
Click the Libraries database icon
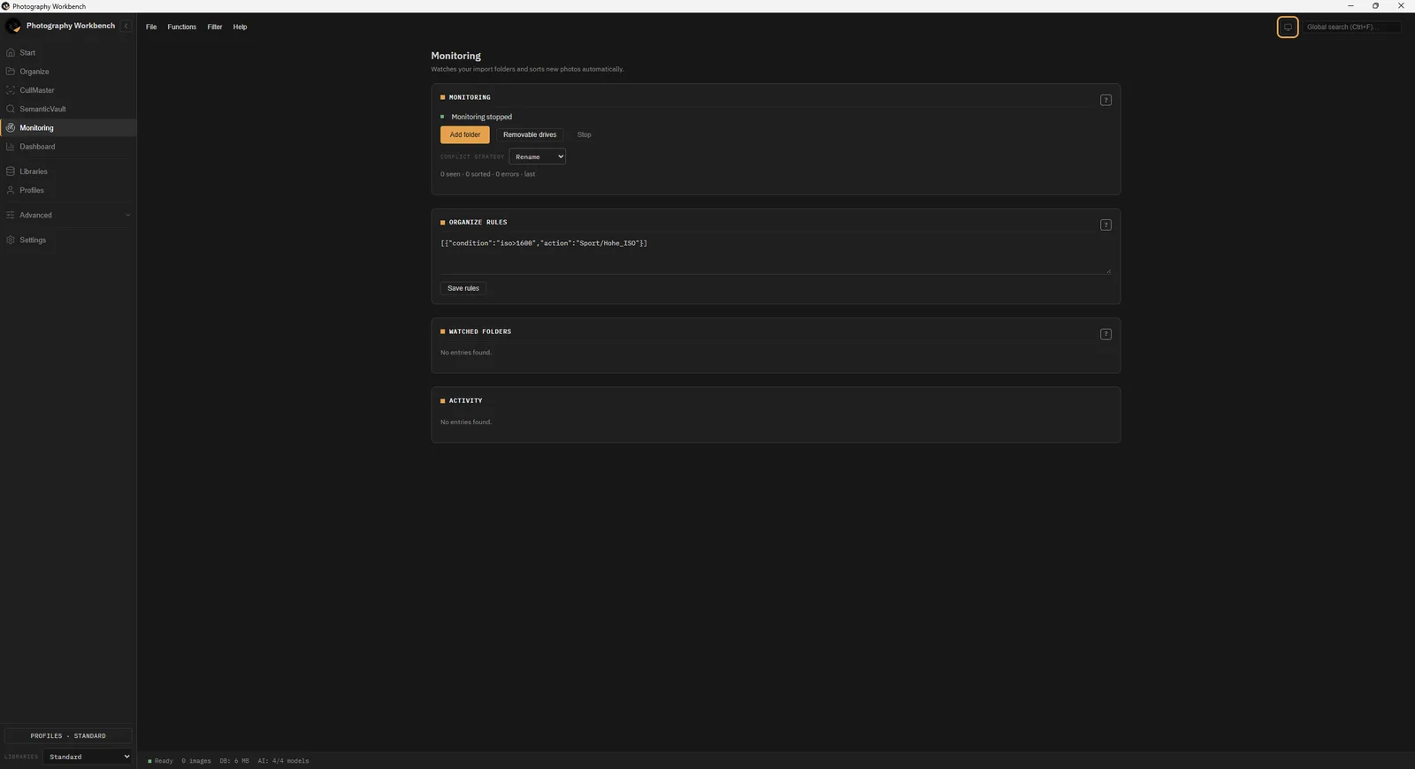click(x=11, y=171)
